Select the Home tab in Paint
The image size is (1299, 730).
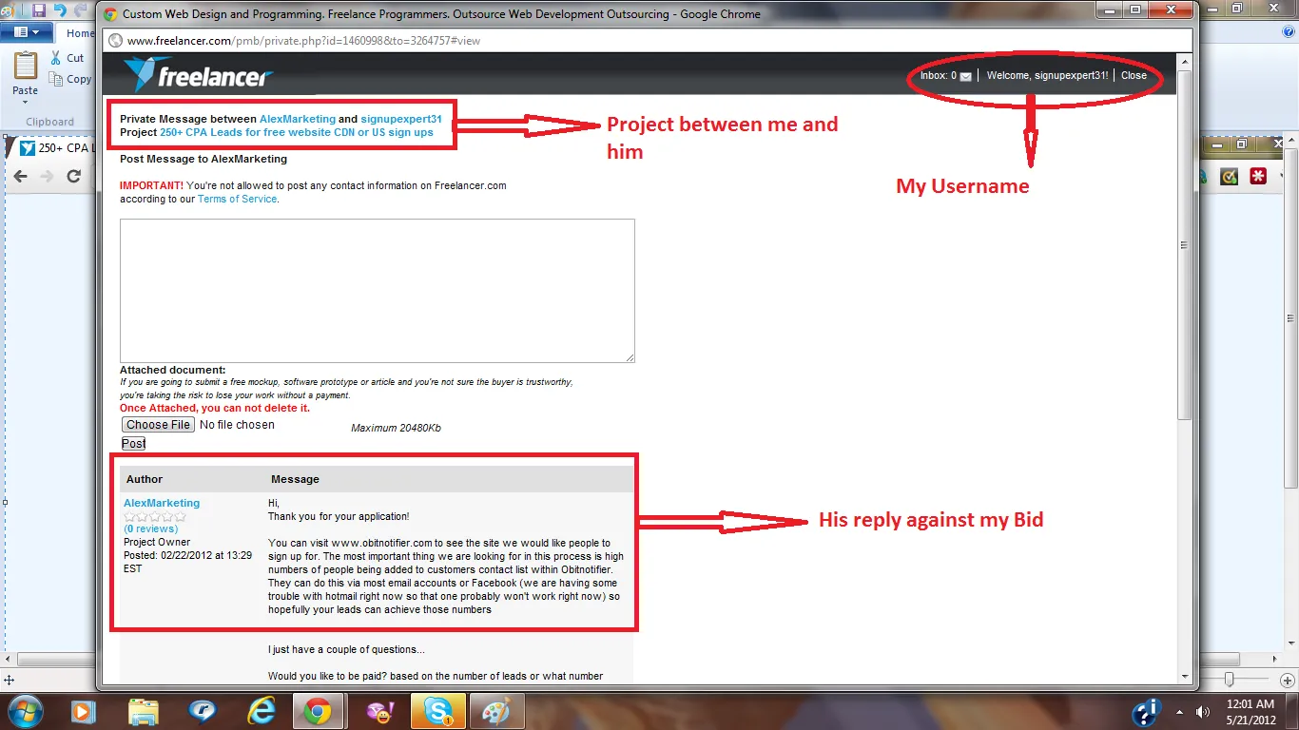(80, 33)
